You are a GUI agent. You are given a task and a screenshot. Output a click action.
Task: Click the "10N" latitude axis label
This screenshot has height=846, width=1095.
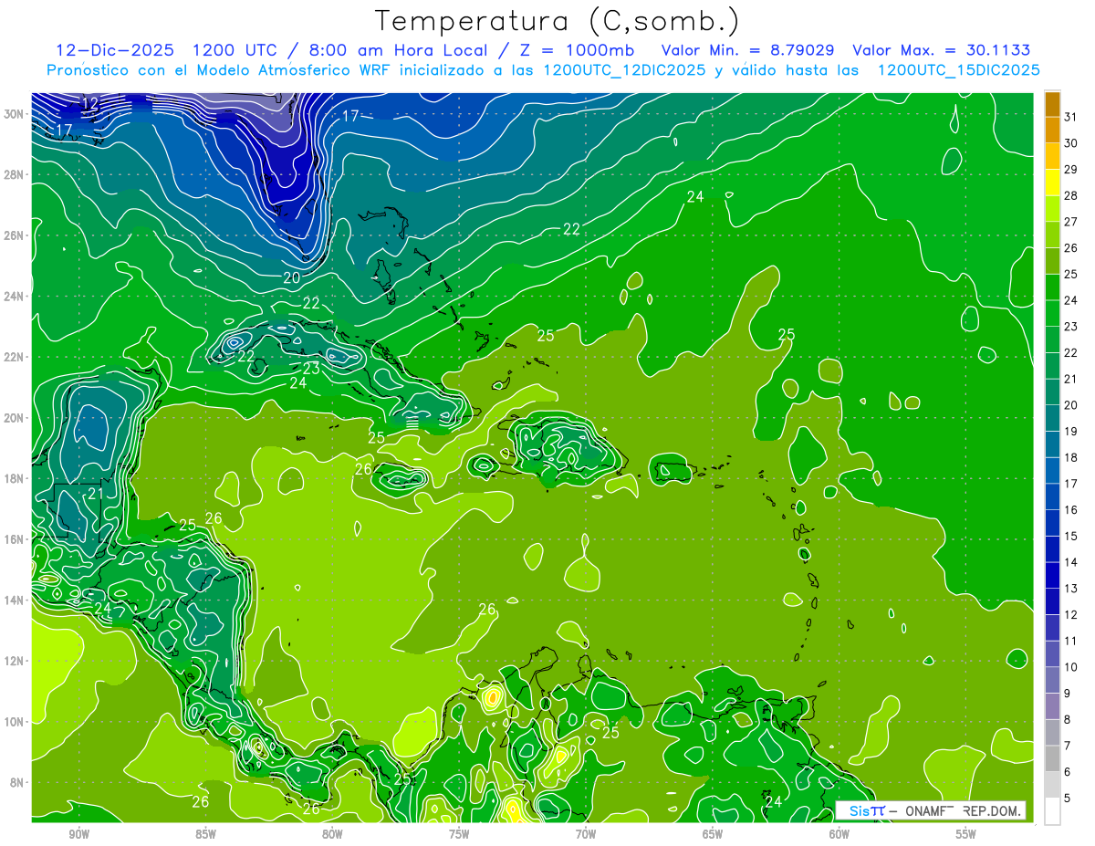pyautogui.click(x=14, y=721)
